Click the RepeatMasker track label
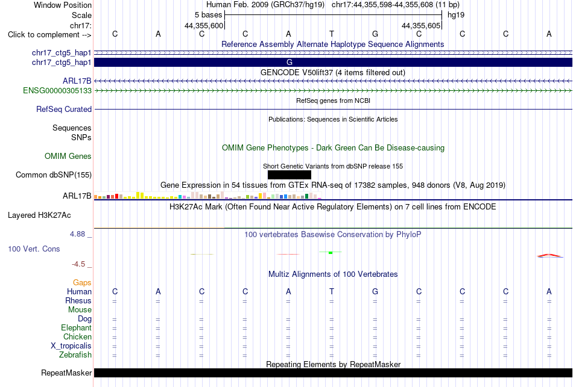Viewport: 573px width, 387px height. pos(66,373)
